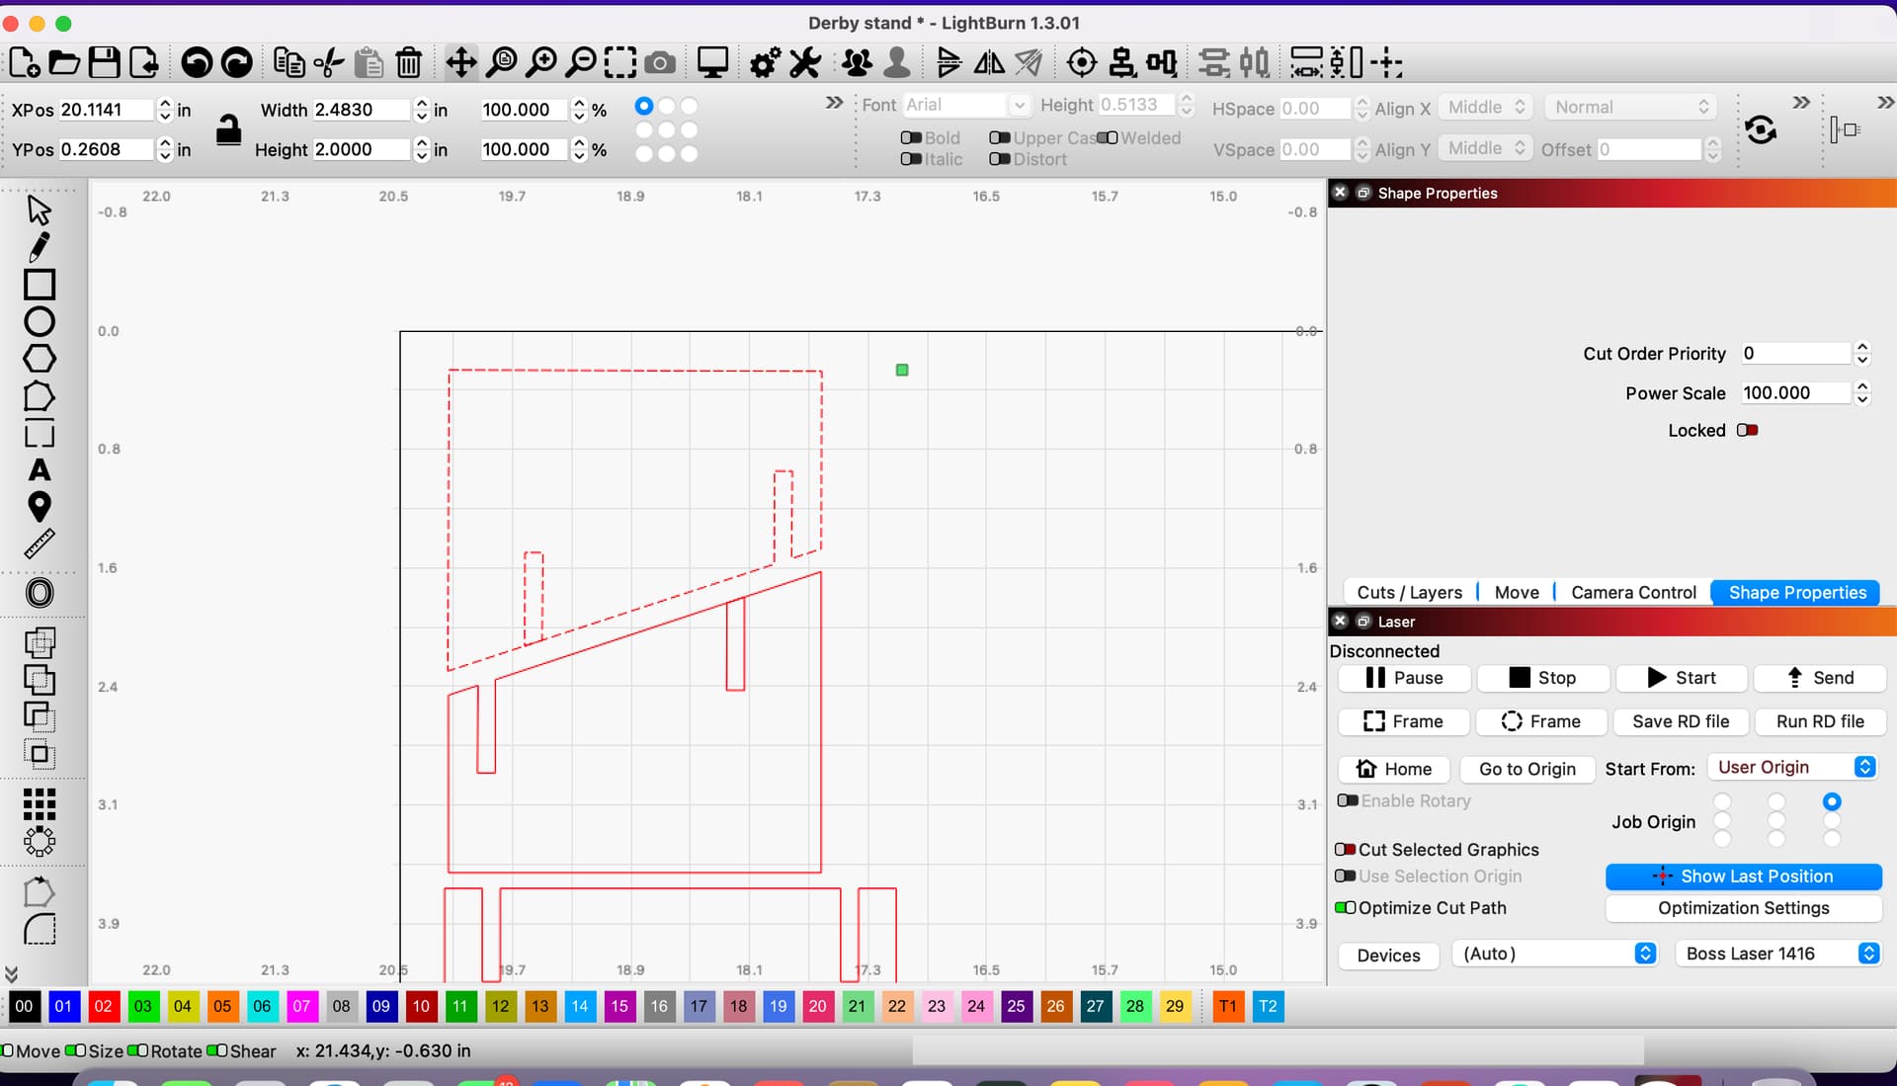Expand hidden toolbar items chevron near Font
Viewport: 1897px width, 1086px height.
[x=835, y=103]
